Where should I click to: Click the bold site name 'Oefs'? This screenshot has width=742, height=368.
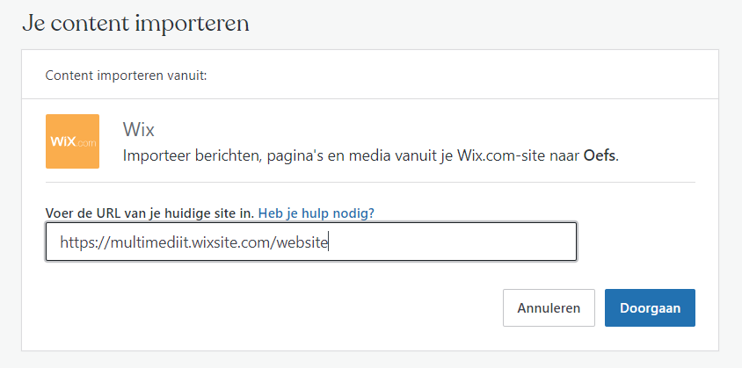600,156
